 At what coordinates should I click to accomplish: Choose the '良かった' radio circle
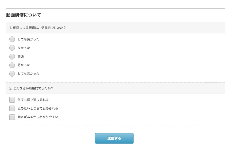pyautogui.click(x=12, y=48)
